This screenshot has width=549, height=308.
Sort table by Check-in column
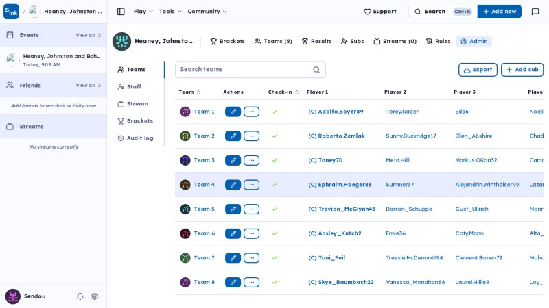click(x=283, y=92)
